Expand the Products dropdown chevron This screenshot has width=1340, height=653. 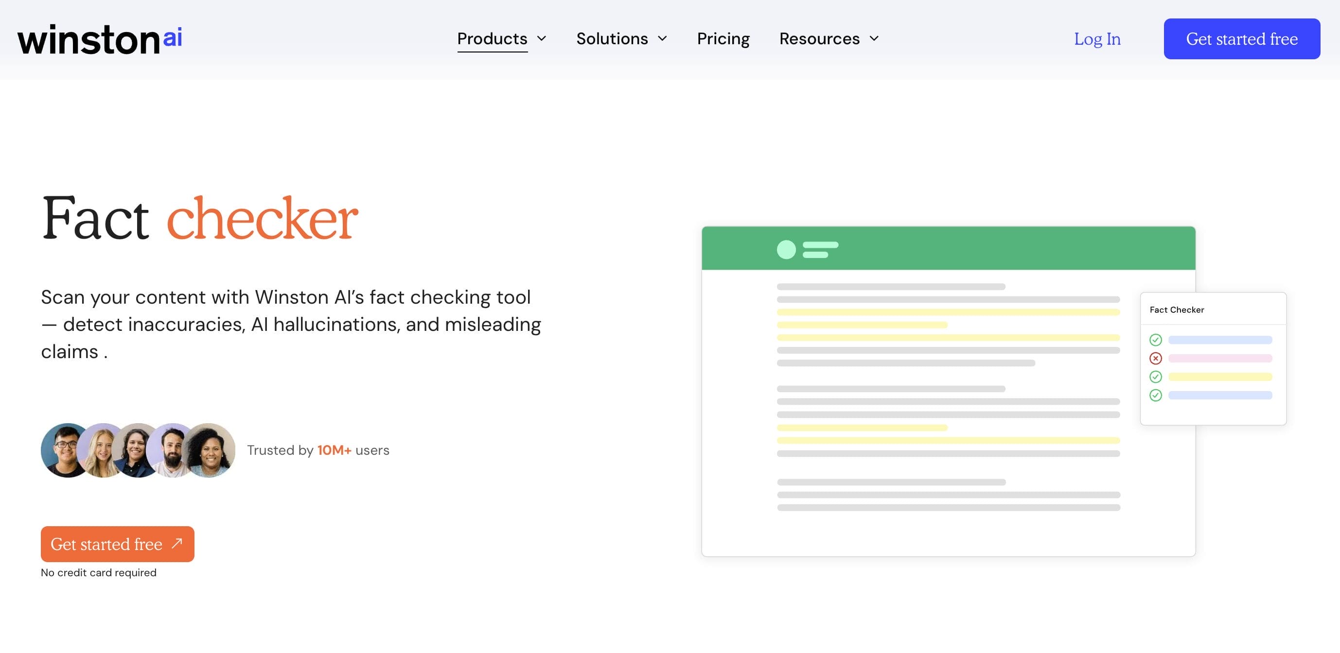(542, 38)
